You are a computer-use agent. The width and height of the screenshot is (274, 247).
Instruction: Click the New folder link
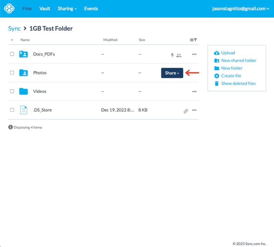coord(232,68)
